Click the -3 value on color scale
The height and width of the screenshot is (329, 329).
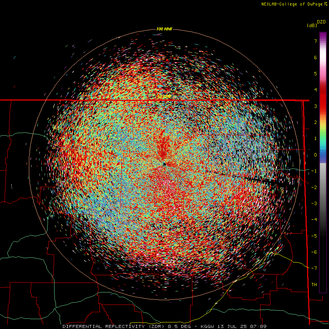pos(314,204)
